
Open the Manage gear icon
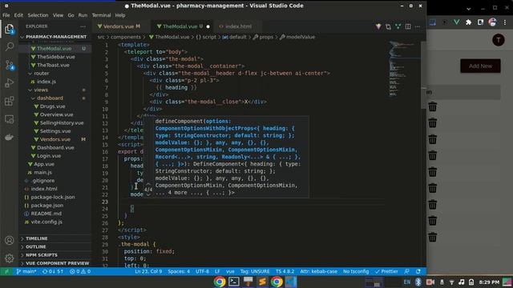click(x=9, y=258)
